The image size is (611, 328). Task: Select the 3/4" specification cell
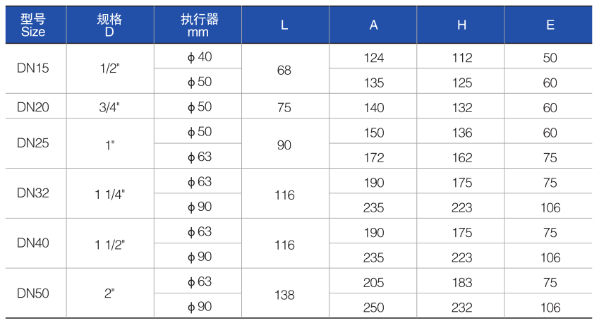coord(110,106)
